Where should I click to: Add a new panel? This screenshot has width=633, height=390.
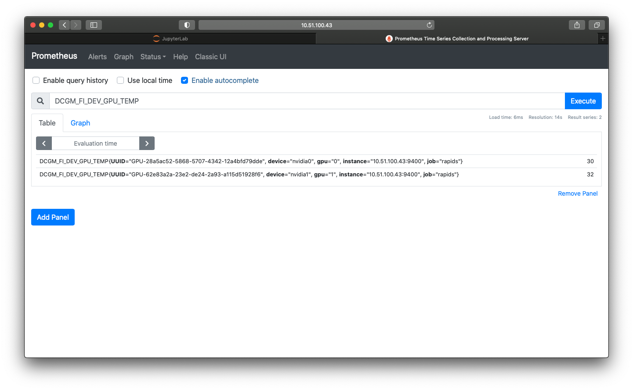click(x=53, y=217)
